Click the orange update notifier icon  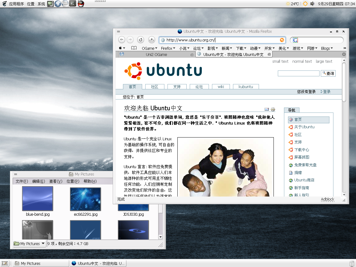[x=305, y=4]
